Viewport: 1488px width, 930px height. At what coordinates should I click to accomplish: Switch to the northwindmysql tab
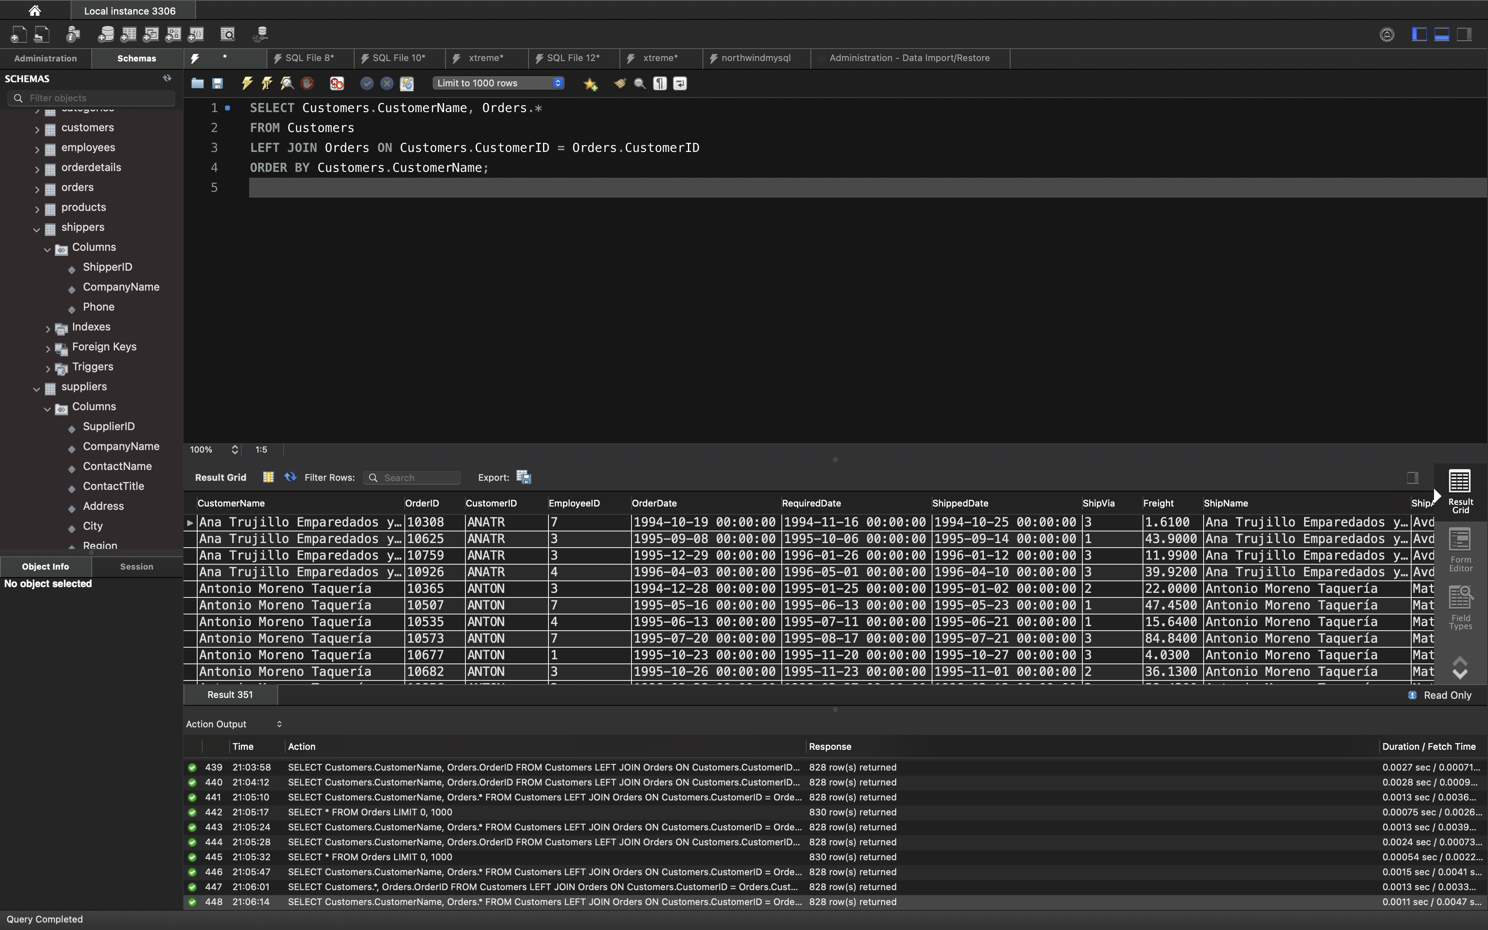point(755,58)
